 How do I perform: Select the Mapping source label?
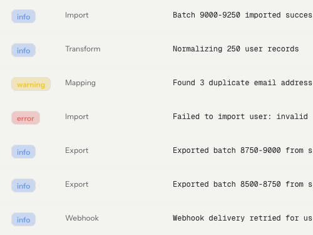click(x=80, y=83)
